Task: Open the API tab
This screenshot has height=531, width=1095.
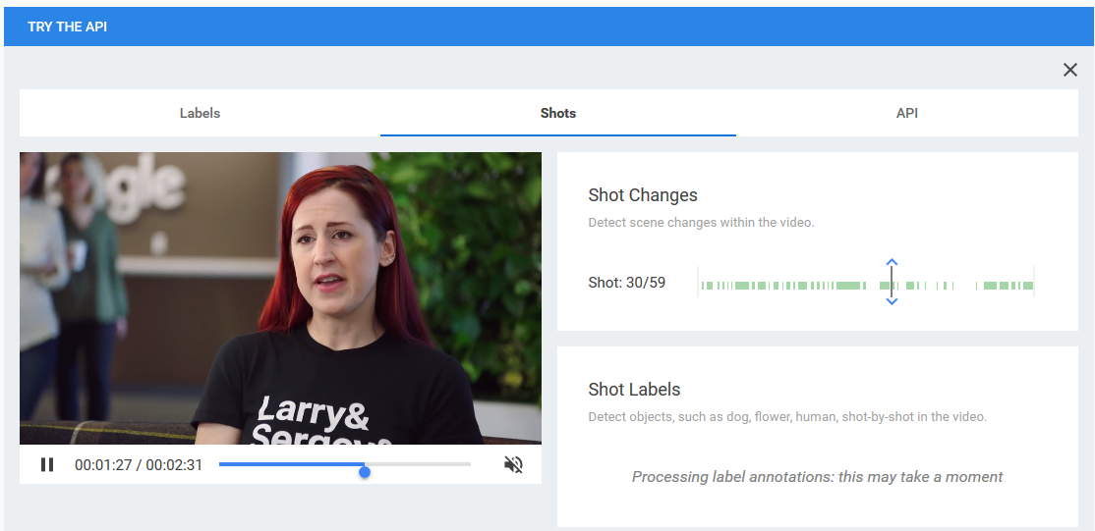Action: coord(907,113)
